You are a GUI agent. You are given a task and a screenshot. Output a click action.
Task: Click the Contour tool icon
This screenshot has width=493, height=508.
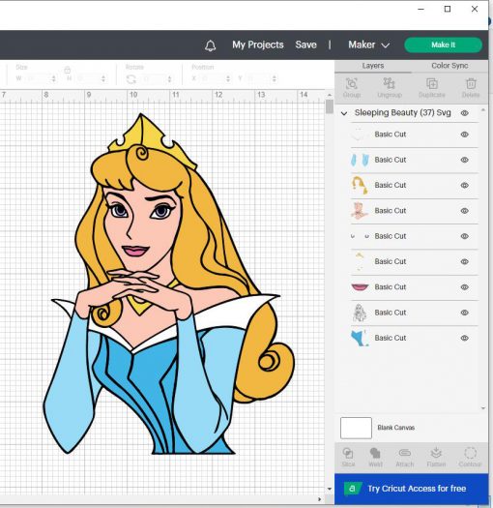(x=470, y=453)
